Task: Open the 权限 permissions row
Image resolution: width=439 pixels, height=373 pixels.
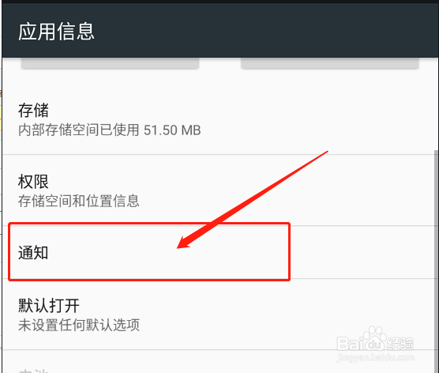Action: pyautogui.click(x=219, y=190)
